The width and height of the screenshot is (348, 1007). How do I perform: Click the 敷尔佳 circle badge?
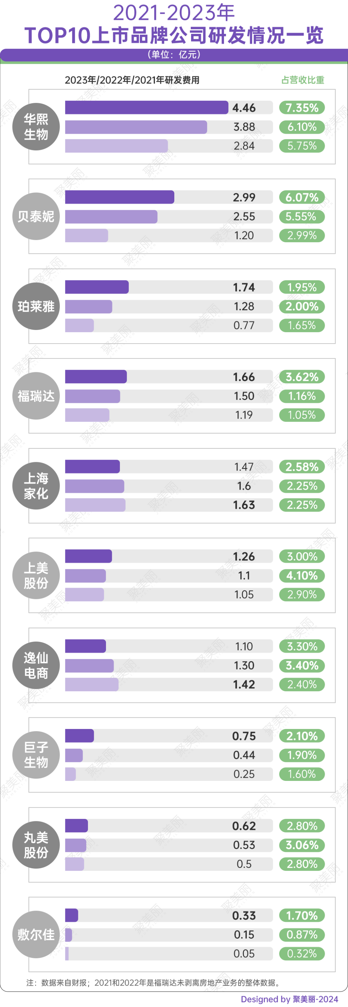point(36,935)
